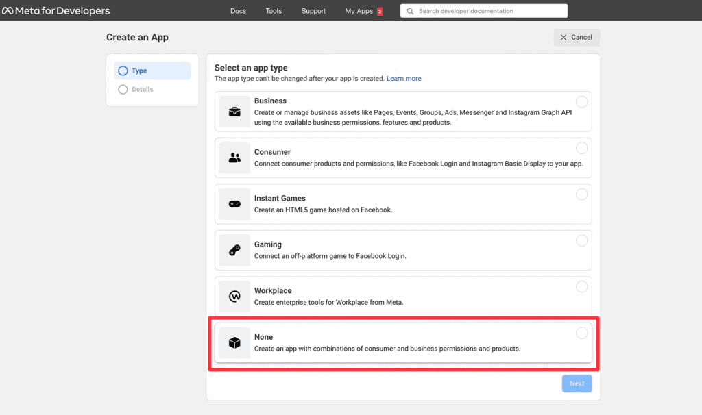The image size is (702, 415).
Task: Click the Learn more link
Action: pyautogui.click(x=404, y=78)
